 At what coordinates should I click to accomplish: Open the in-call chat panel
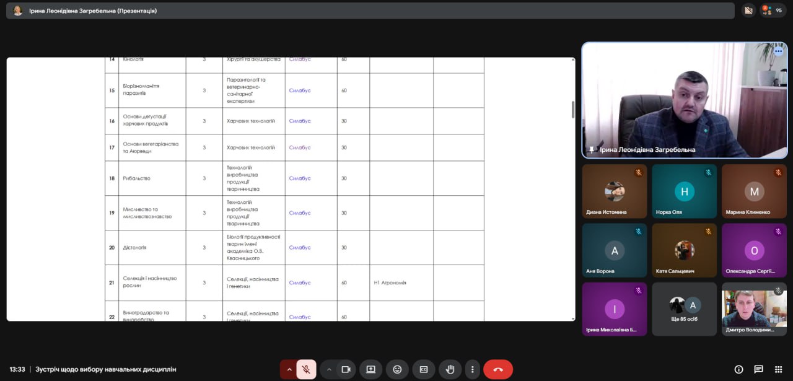click(x=758, y=369)
